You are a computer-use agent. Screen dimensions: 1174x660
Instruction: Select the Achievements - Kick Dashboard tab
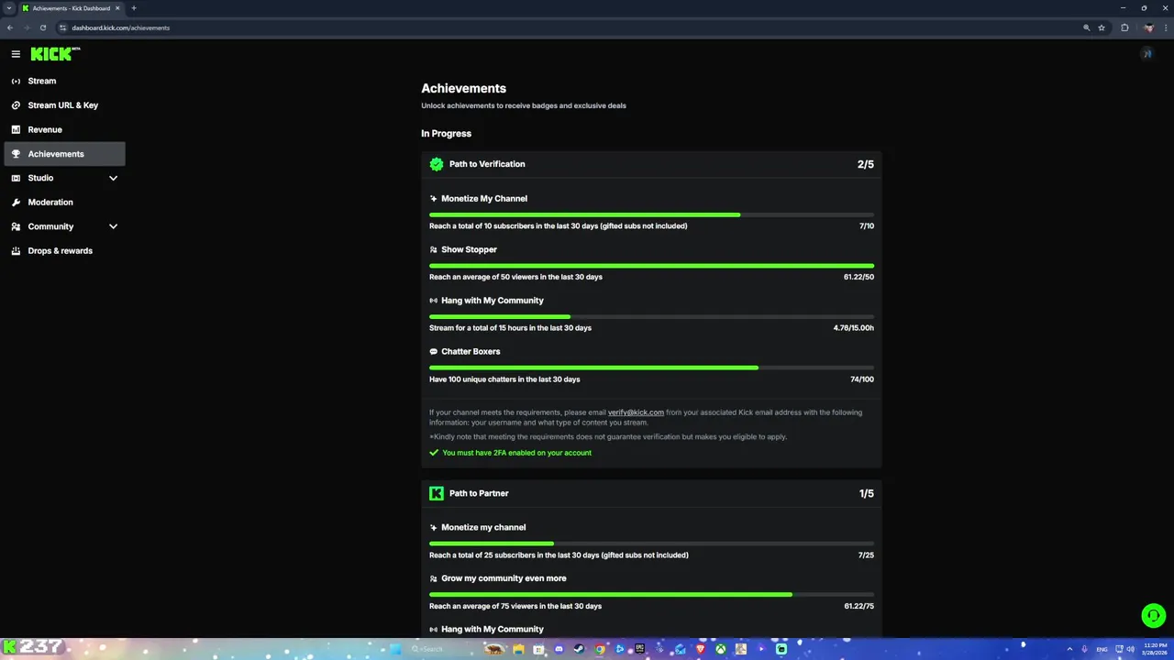[x=72, y=8]
